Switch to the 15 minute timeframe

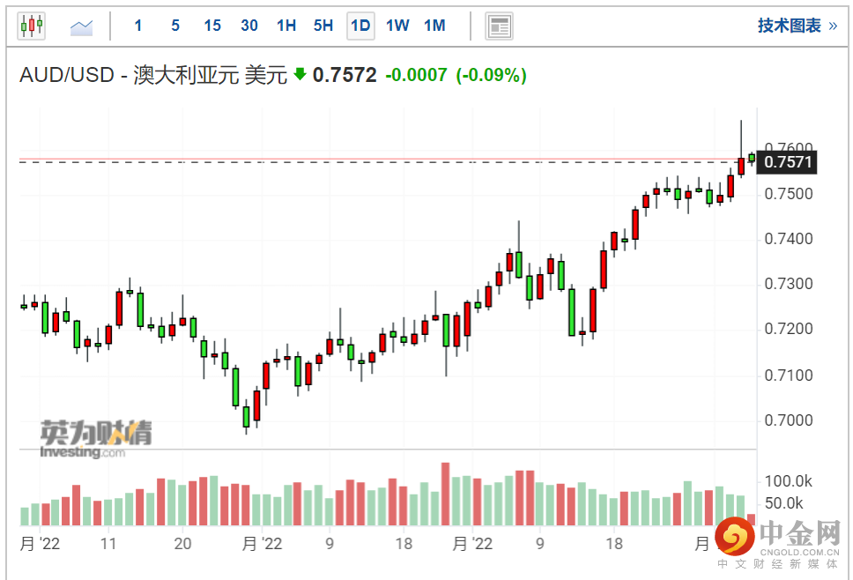[x=212, y=26]
